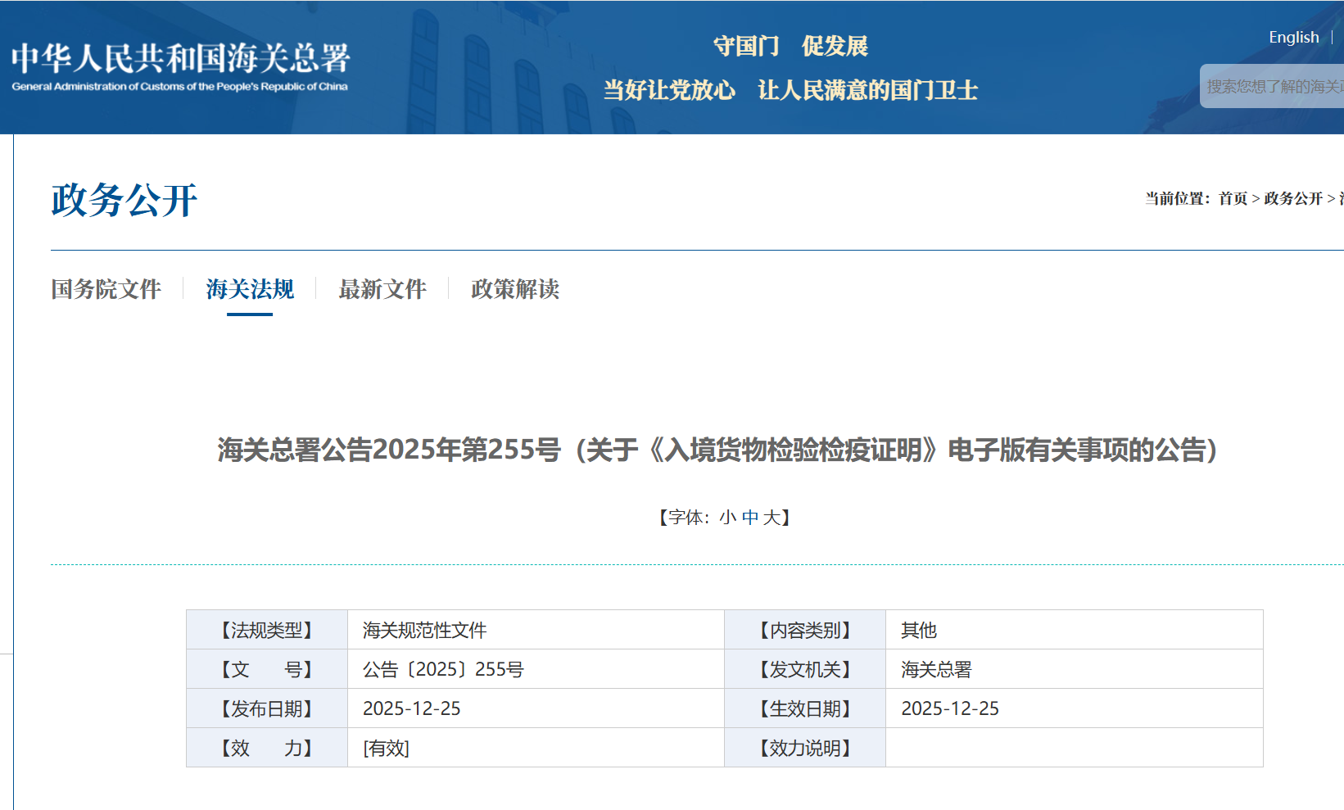Switch the site language to English
Image resolution: width=1344 pixels, height=810 pixels.
[x=1293, y=38]
